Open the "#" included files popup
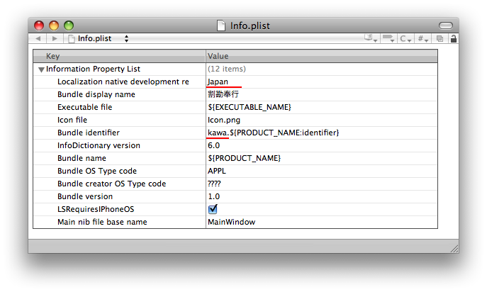 pyautogui.click(x=422, y=38)
